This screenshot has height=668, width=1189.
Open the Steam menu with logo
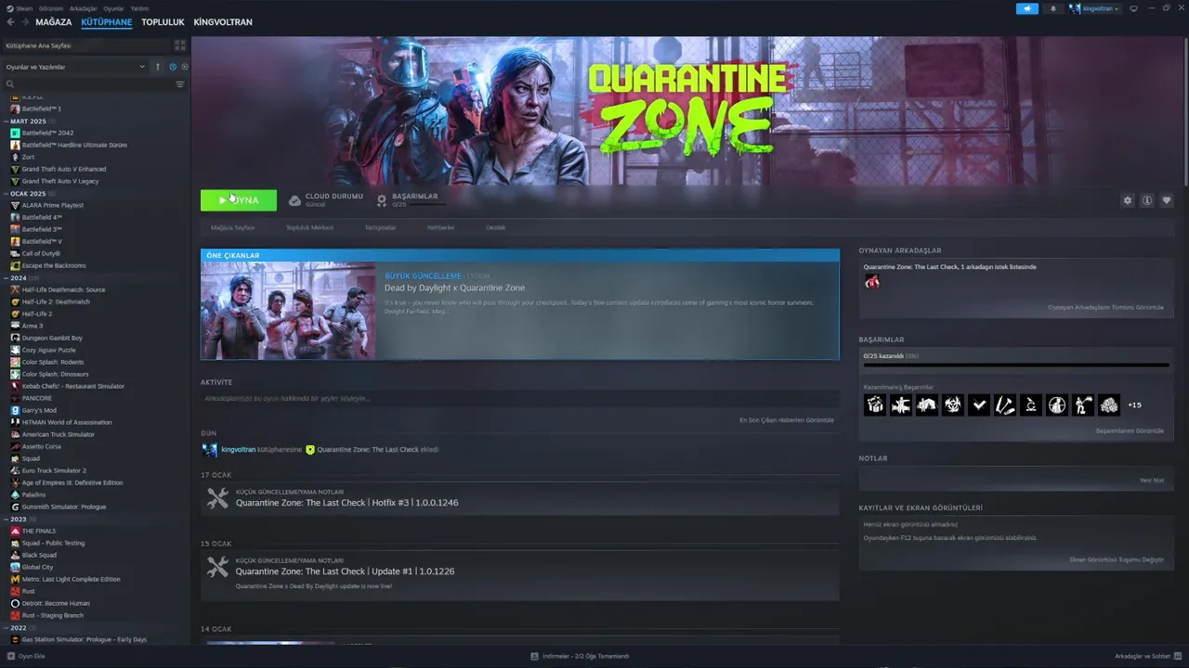tap(20, 8)
